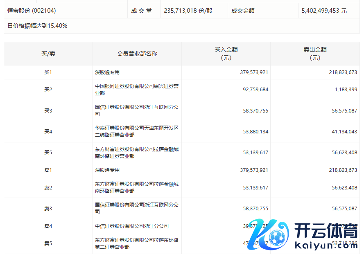Click 华泰证券 天津东丽开发区 branch name

[136, 131]
